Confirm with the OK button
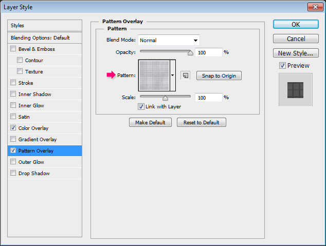This screenshot has width=326, height=246. pos(296,24)
